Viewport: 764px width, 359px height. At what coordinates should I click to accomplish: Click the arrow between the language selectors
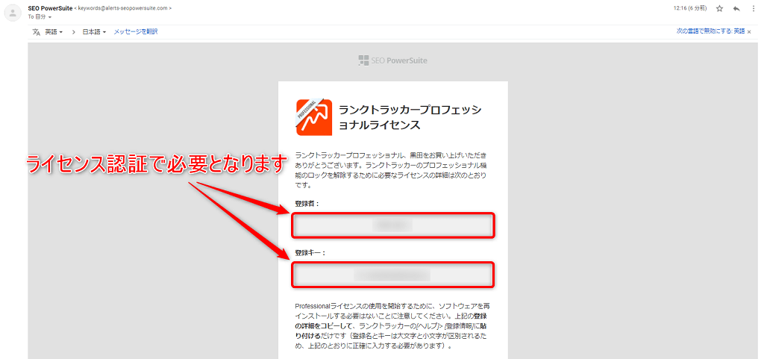point(73,32)
